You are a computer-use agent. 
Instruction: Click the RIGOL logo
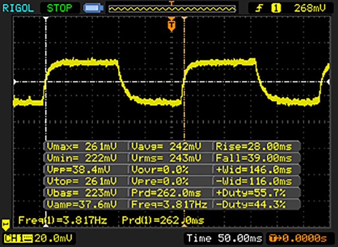18,8
